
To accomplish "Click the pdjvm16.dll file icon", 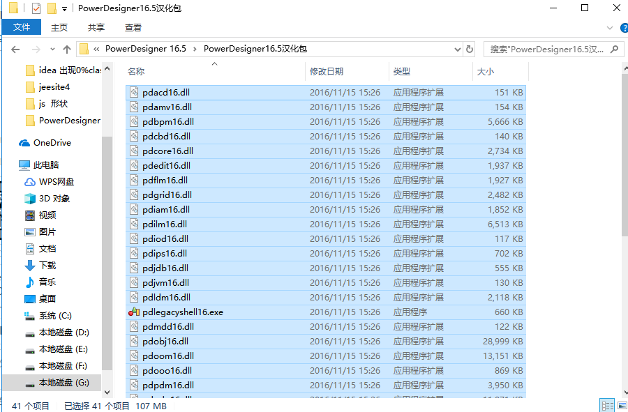I will [134, 283].
